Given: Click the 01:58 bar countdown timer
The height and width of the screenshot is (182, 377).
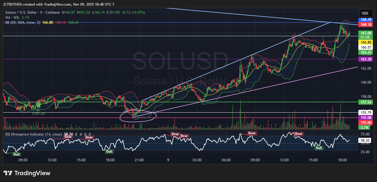Looking at the screenshot, I should [x=365, y=37].
